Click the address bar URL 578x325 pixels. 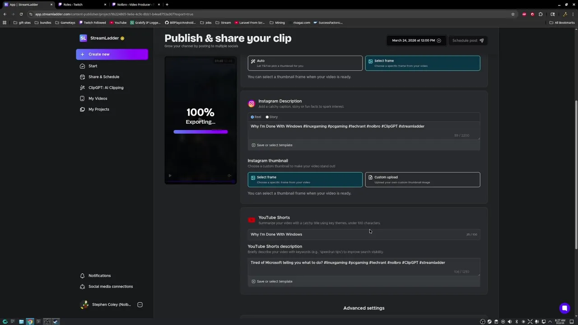(x=114, y=14)
